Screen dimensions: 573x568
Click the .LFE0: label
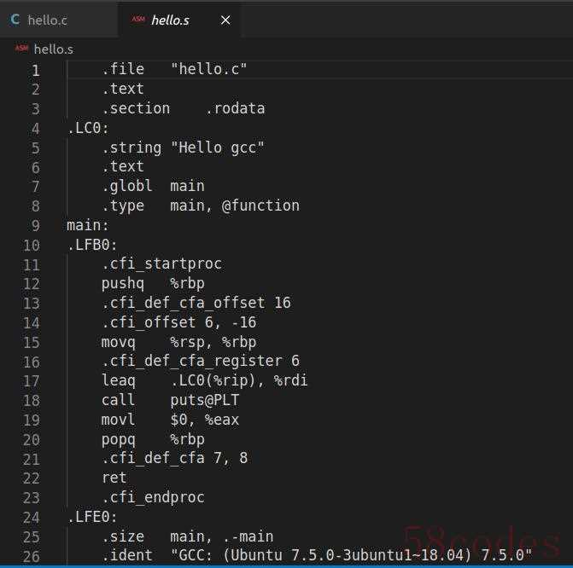92,517
